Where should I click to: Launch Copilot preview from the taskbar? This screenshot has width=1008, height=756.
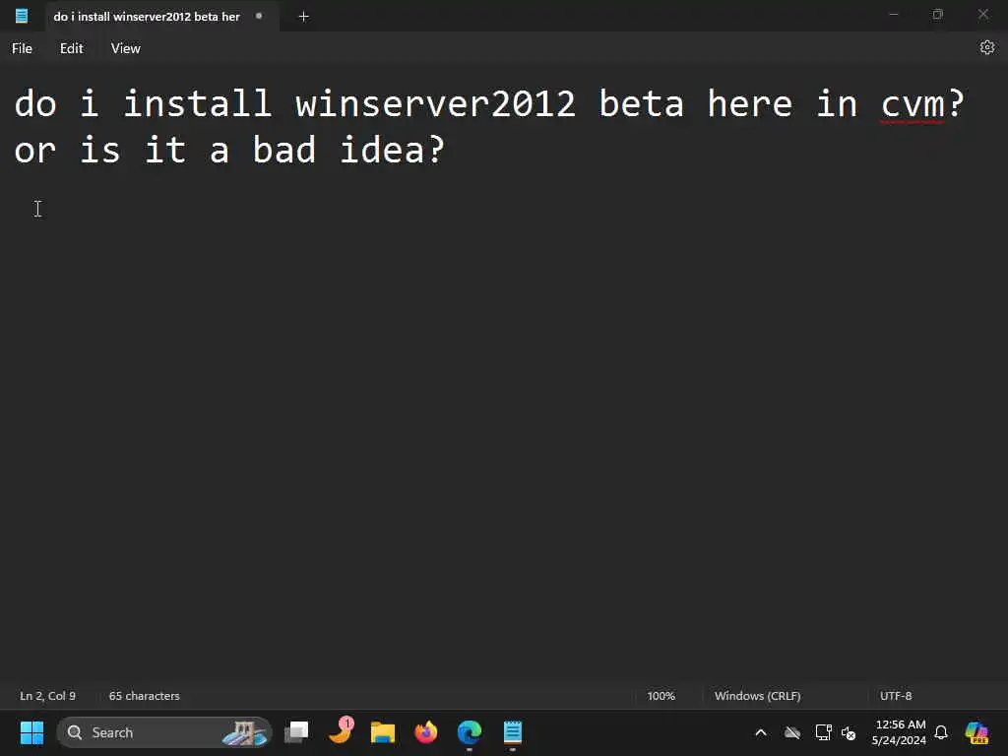[x=976, y=732]
